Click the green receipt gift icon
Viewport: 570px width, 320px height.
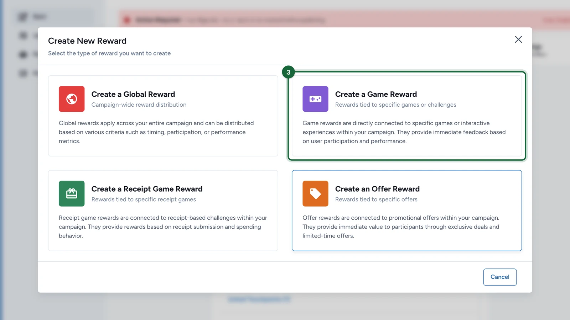[72, 193]
